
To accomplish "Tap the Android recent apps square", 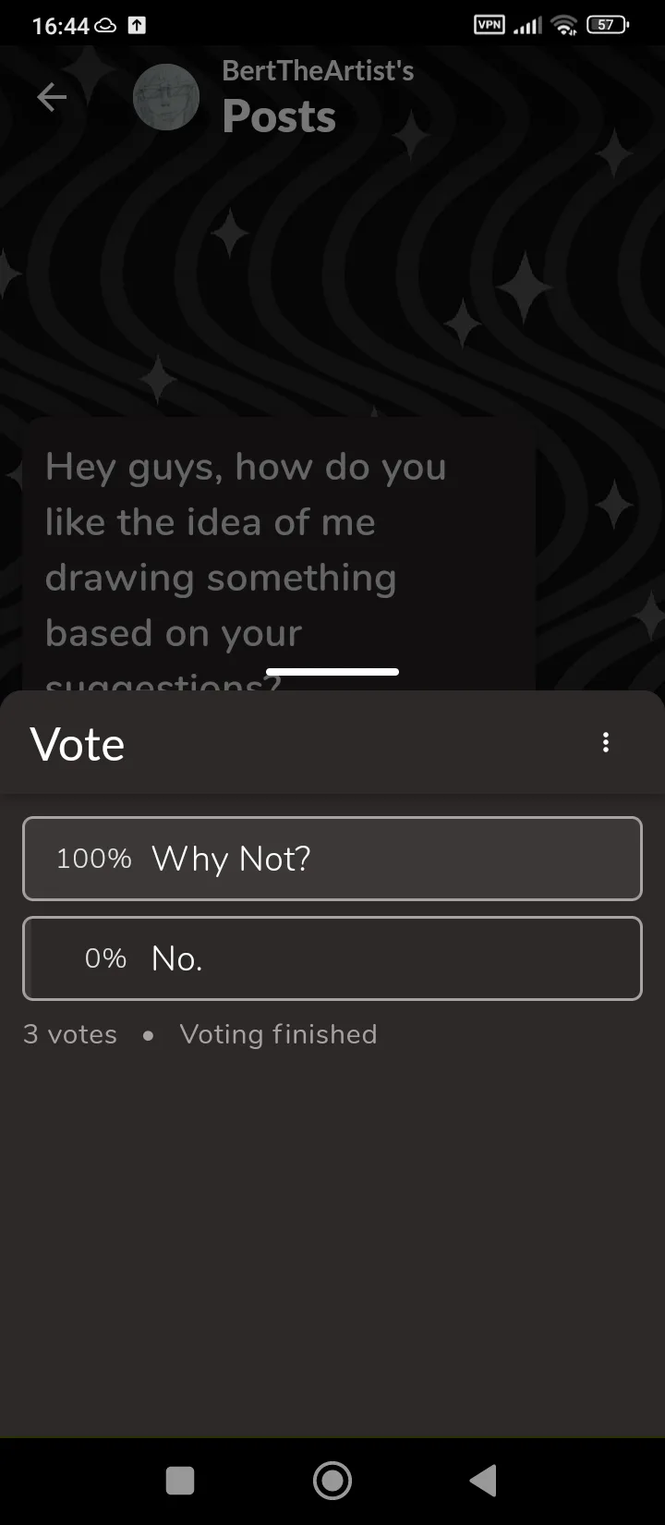I will click(180, 1481).
